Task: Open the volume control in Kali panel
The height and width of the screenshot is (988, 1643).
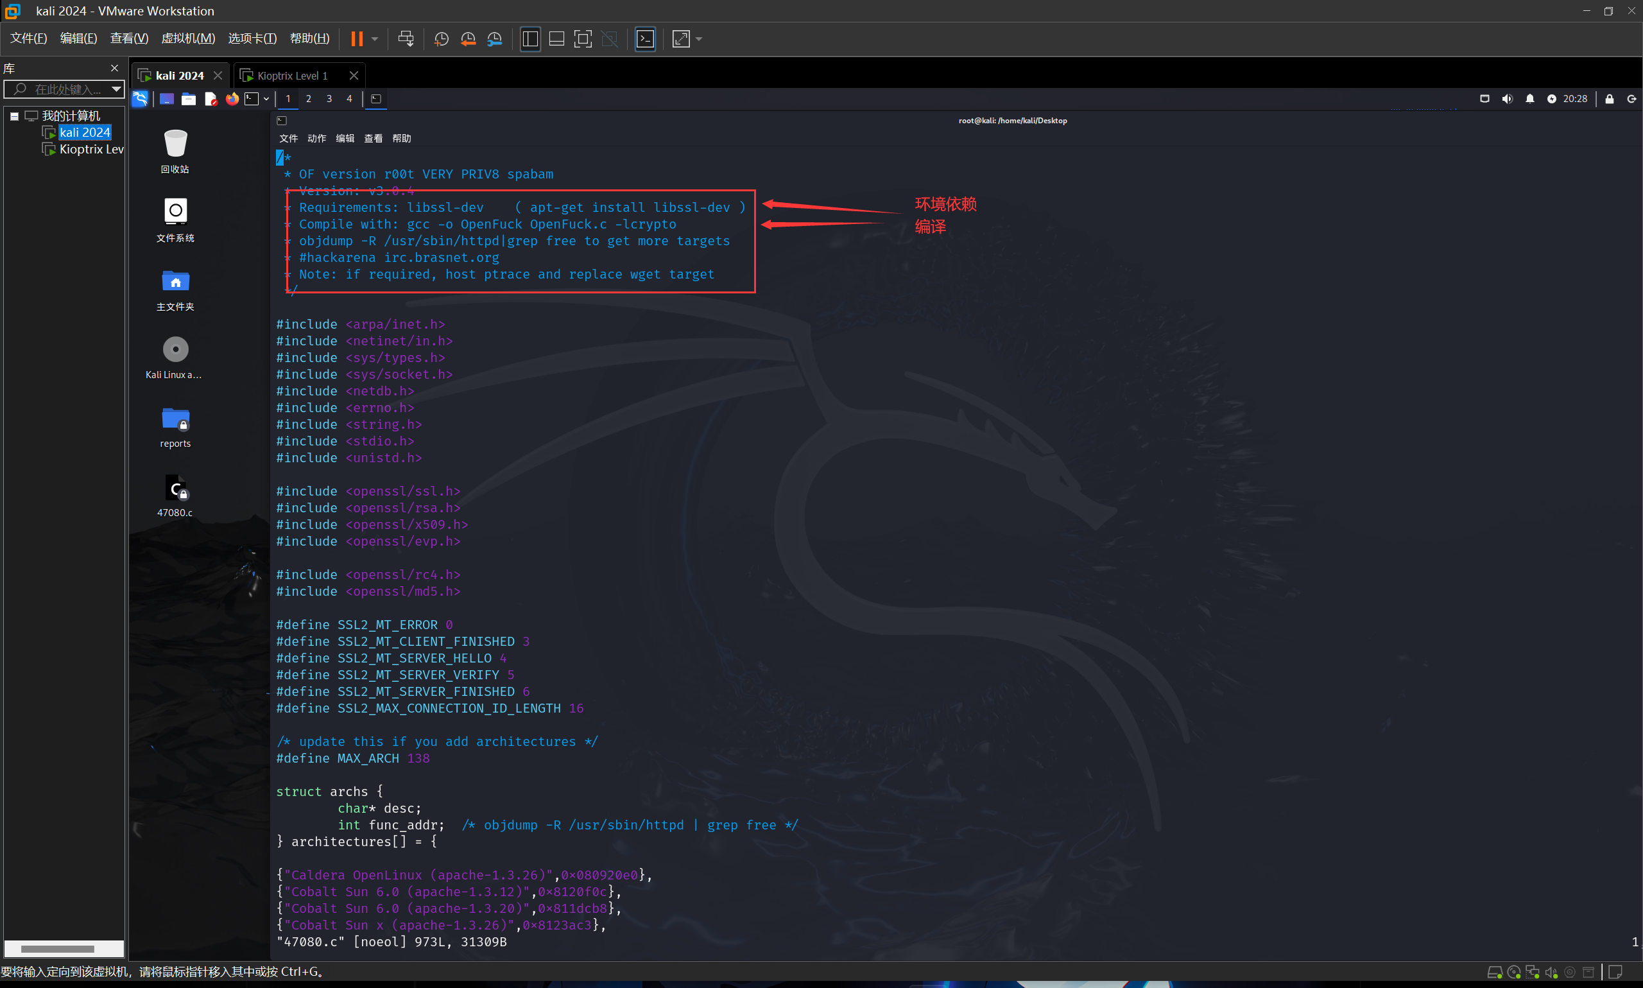Action: [x=1507, y=98]
